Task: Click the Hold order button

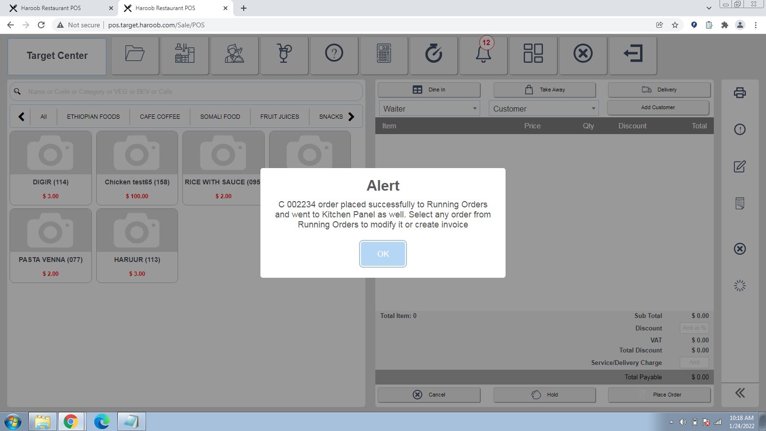Action: (x=545, y=395)
